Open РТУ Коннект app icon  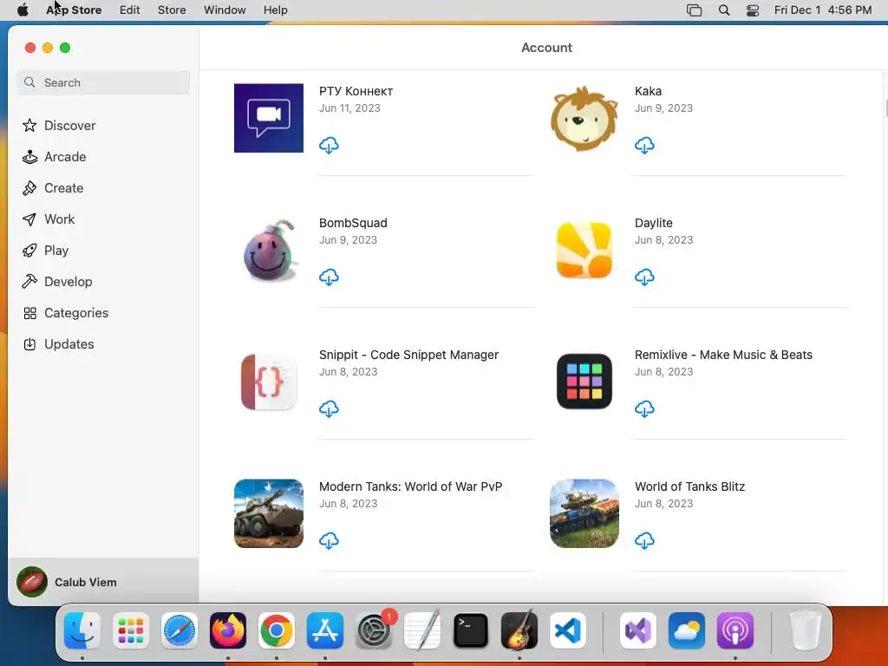pos(269,118)
